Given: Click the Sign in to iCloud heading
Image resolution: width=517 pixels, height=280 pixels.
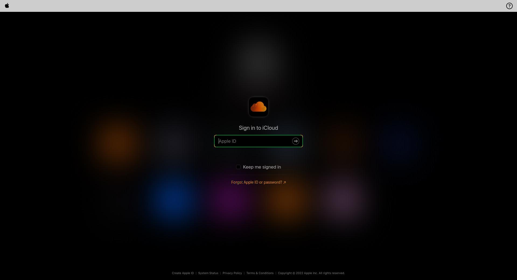Looking at the screenshot, I should click(x=258, y=128).
